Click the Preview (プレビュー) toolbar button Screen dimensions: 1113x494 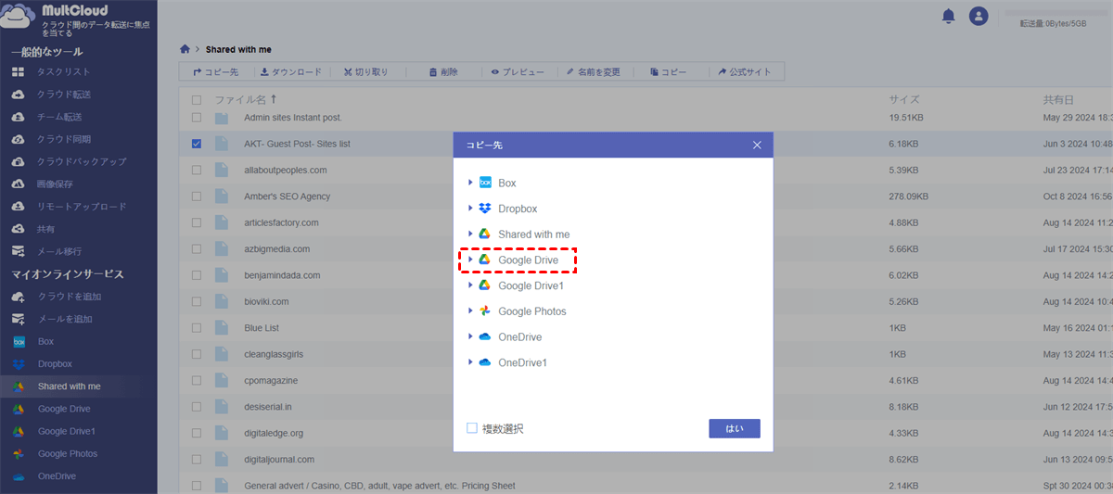pos(518,71)
